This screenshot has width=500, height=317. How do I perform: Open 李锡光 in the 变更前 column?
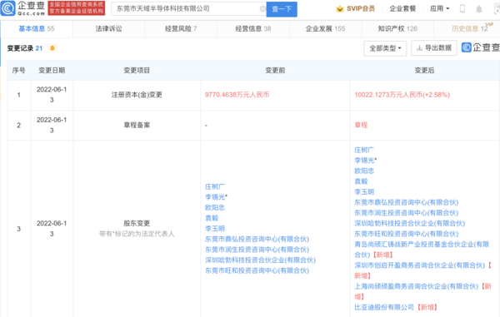(x=215, y=197)
